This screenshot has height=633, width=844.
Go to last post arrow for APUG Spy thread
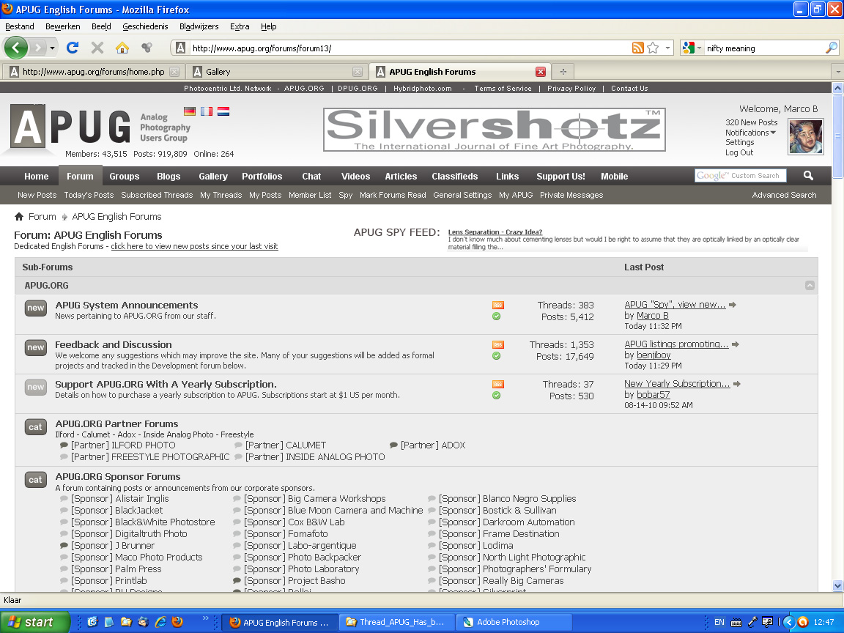coord(733,305)
